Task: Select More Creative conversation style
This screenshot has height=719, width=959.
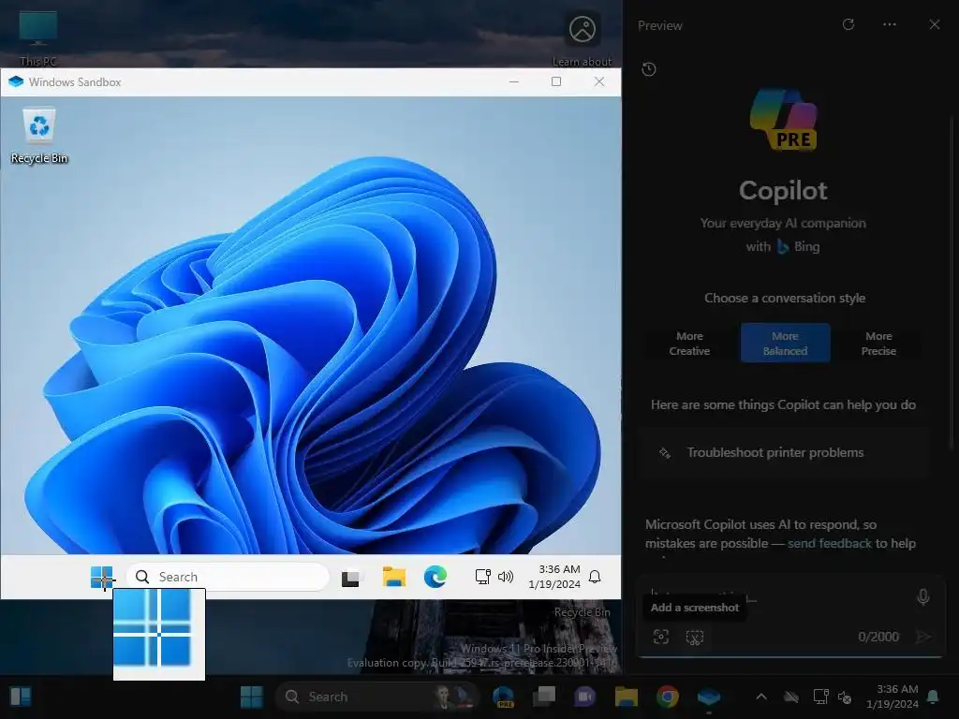Action: pyautogui.click(x=689, y=344)
